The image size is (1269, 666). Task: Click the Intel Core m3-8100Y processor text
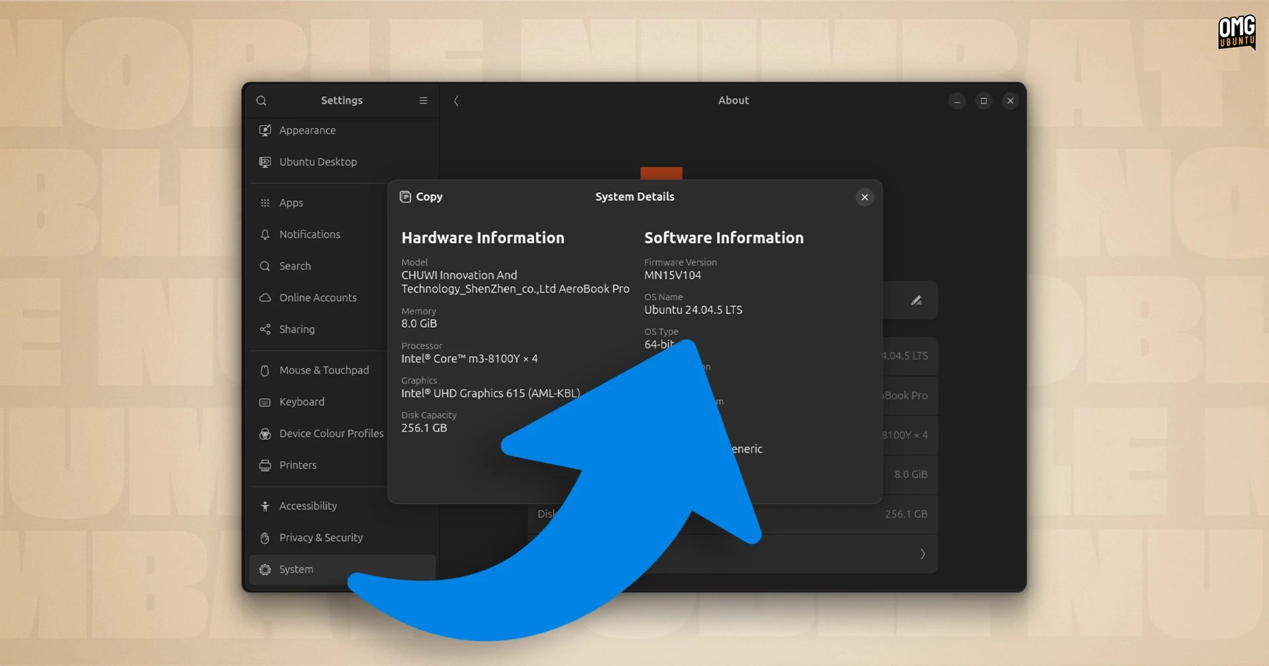pos(469,359)
